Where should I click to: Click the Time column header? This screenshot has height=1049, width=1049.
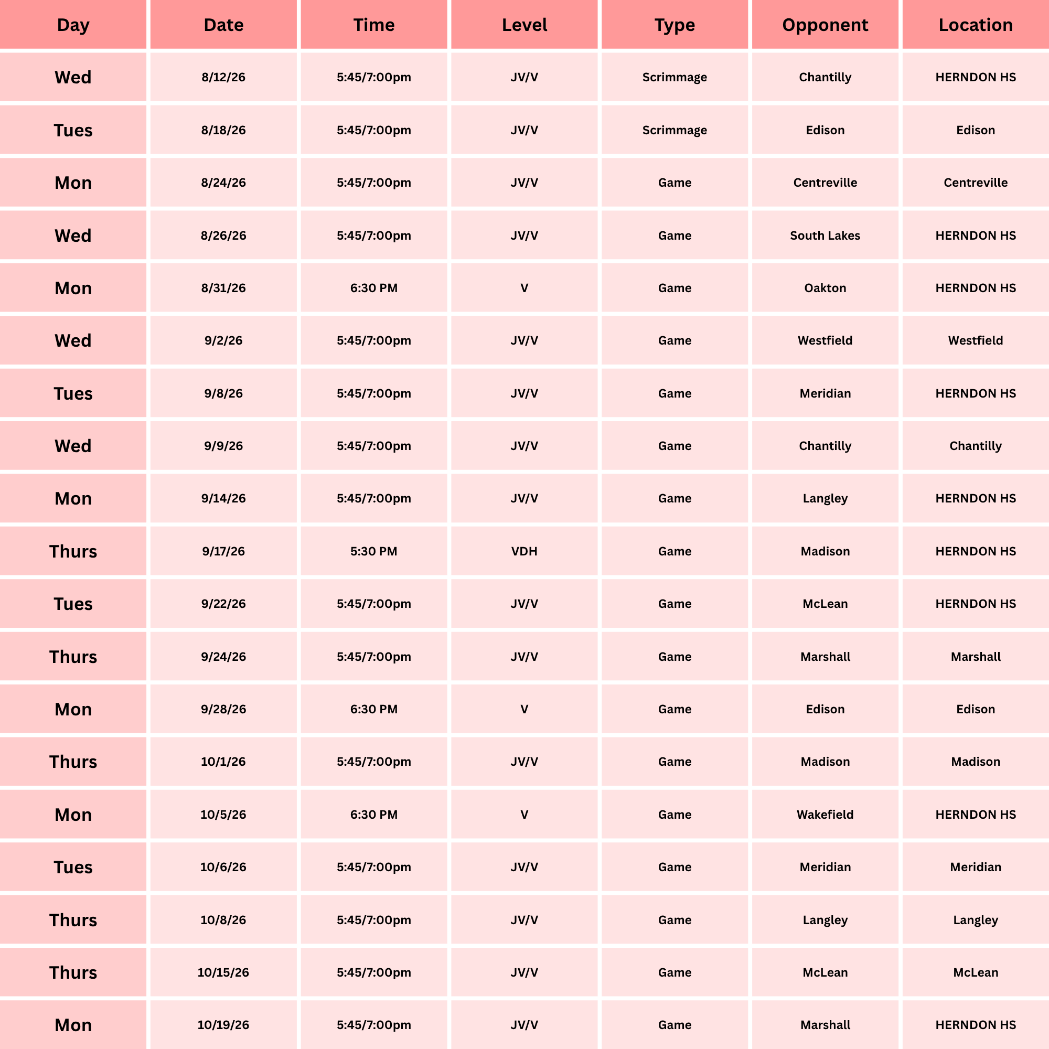pyautogui.click(x=373, y=25)
